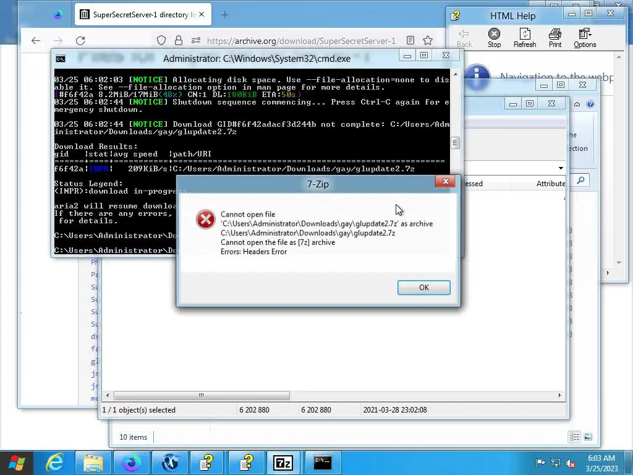Click the padlock site security icon

tap(179, 40)
